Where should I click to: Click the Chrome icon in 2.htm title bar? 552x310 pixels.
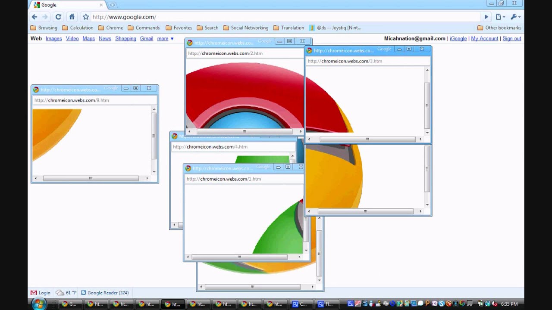coord(190,43)
